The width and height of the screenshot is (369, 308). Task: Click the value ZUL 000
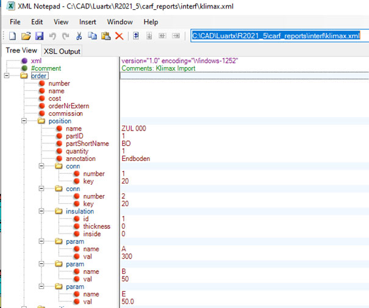click(x=134, y=129)
